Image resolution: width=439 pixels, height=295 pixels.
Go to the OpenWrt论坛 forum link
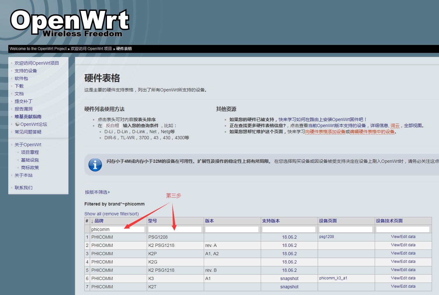coord(34,124)
